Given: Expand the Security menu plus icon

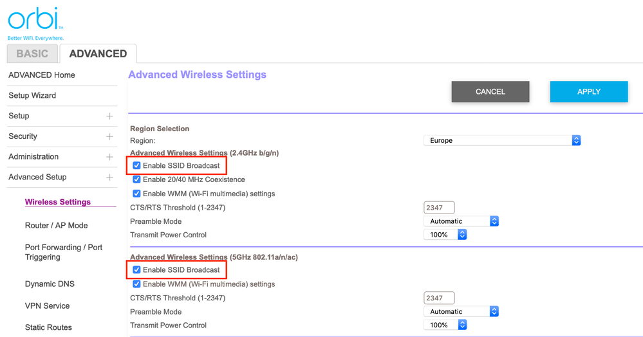Looking at the screenshot, I should (109, 136).
